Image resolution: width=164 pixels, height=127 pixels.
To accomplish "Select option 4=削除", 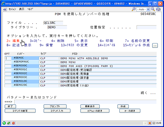I will point(58,41).
